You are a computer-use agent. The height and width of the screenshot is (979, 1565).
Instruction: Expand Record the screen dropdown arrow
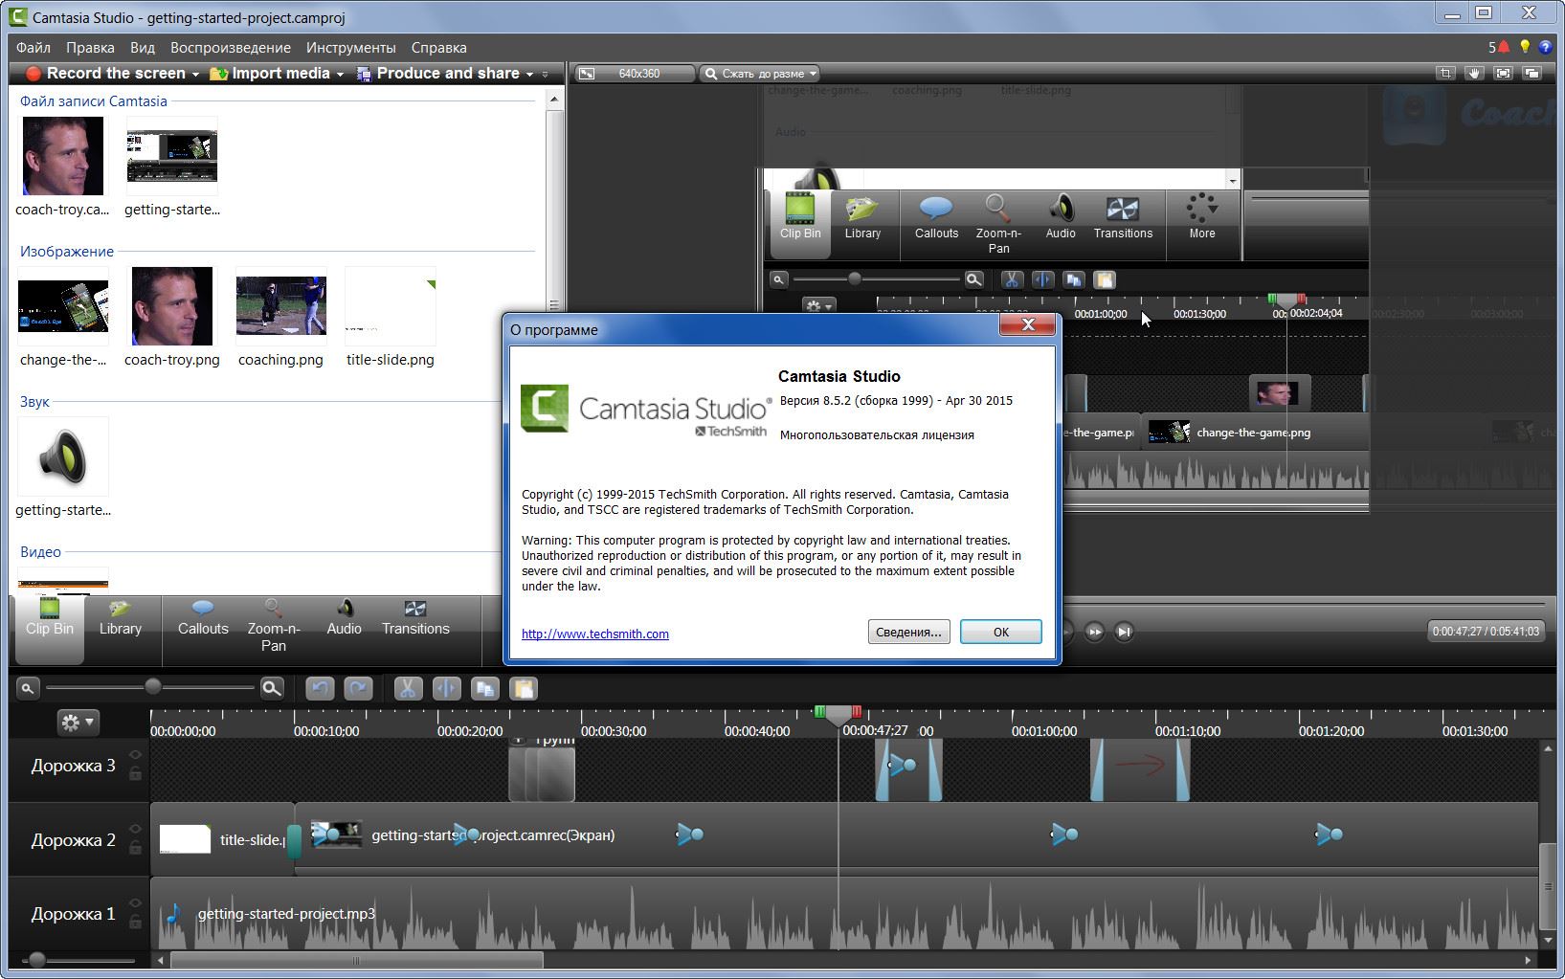[x=195, y=75]
